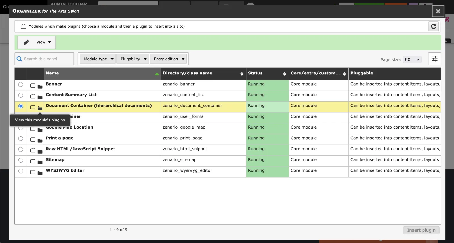
Task: Click plugin icon in Raw HTML/JavaScript Snippet row
Action: 33,150
